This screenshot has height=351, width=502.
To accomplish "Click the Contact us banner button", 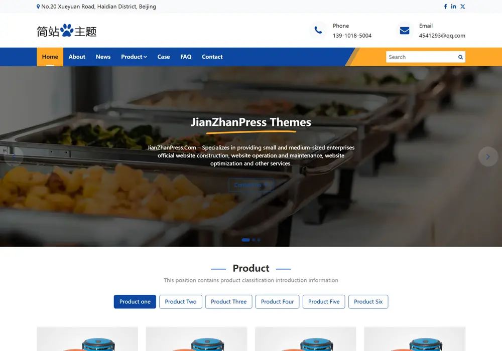I will 251,185.
